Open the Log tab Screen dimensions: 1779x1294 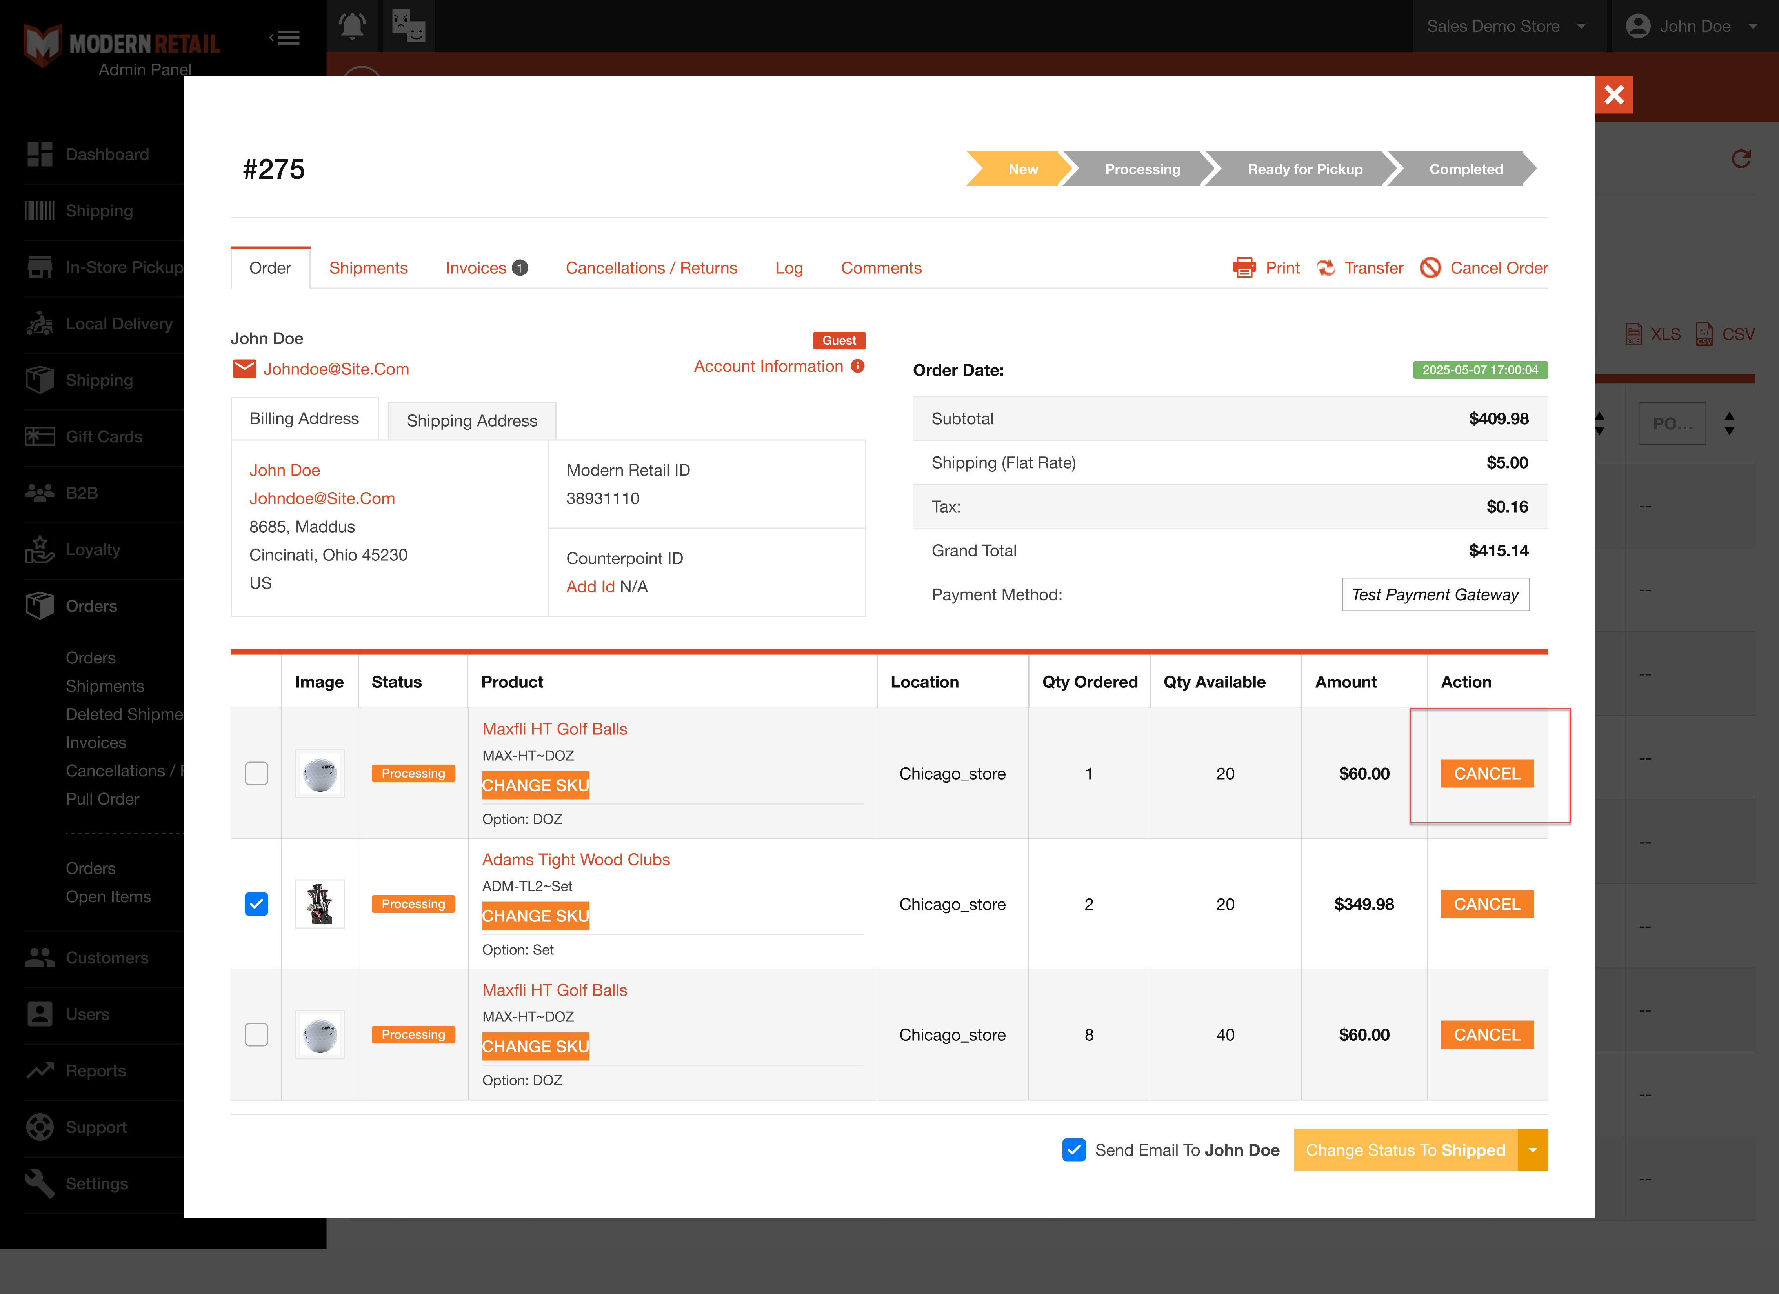[789, 268]
